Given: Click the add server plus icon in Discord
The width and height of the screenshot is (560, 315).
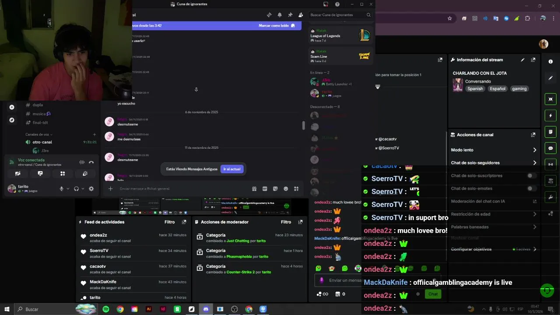Looking at the screenshot, I should coord(12,107).
